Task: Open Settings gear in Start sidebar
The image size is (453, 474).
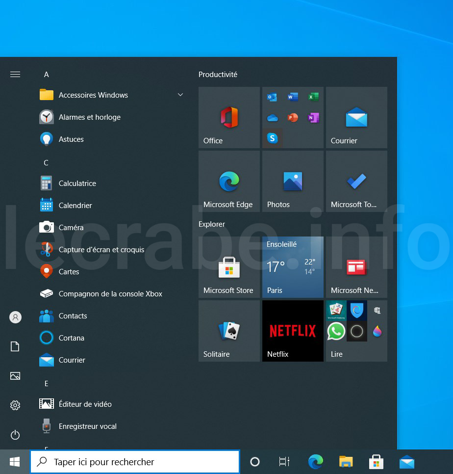Action: pyautogui.click(x=15, y=405)
